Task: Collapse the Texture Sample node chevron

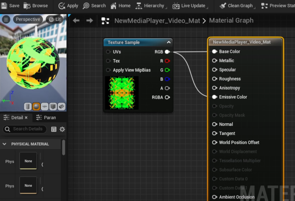Action: (x=169, y=42)
